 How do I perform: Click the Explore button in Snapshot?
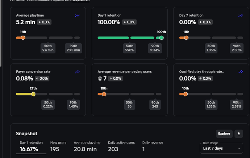tap(224, 133)
